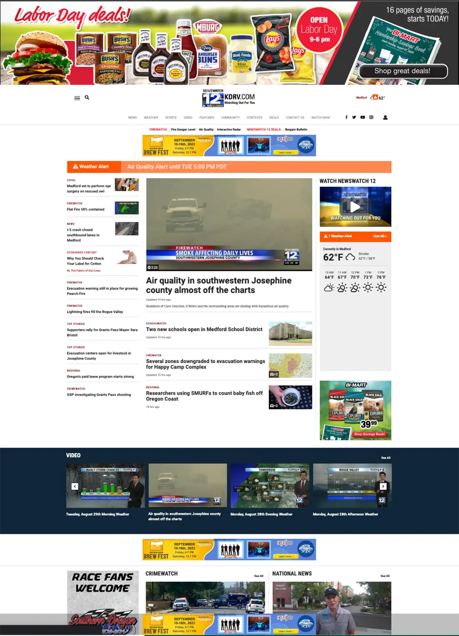Open OSP investigating Grants Pass shooting story
The height and width of the screenshot is (636, 459).
[x=99, y=395]
